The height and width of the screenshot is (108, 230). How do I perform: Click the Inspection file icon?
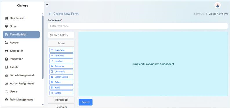6,59
